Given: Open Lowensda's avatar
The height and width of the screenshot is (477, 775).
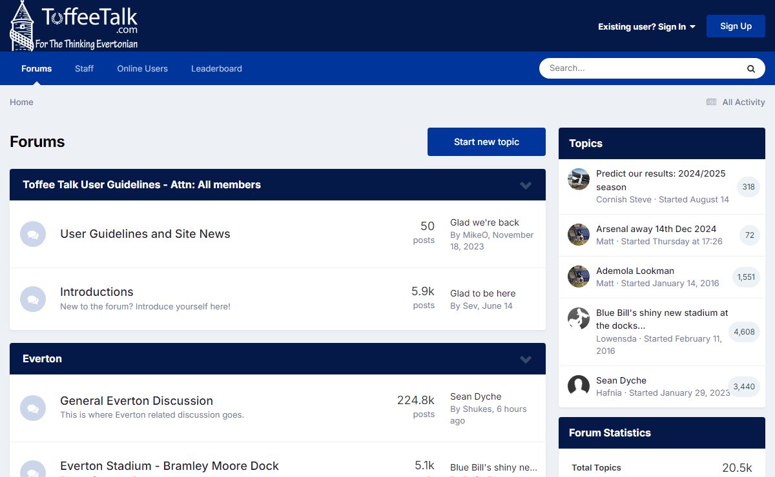Looking at the screenshot, I should point(579,318).
